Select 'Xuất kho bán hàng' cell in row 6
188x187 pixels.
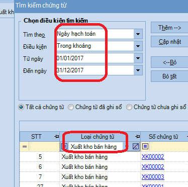[100, 167]
